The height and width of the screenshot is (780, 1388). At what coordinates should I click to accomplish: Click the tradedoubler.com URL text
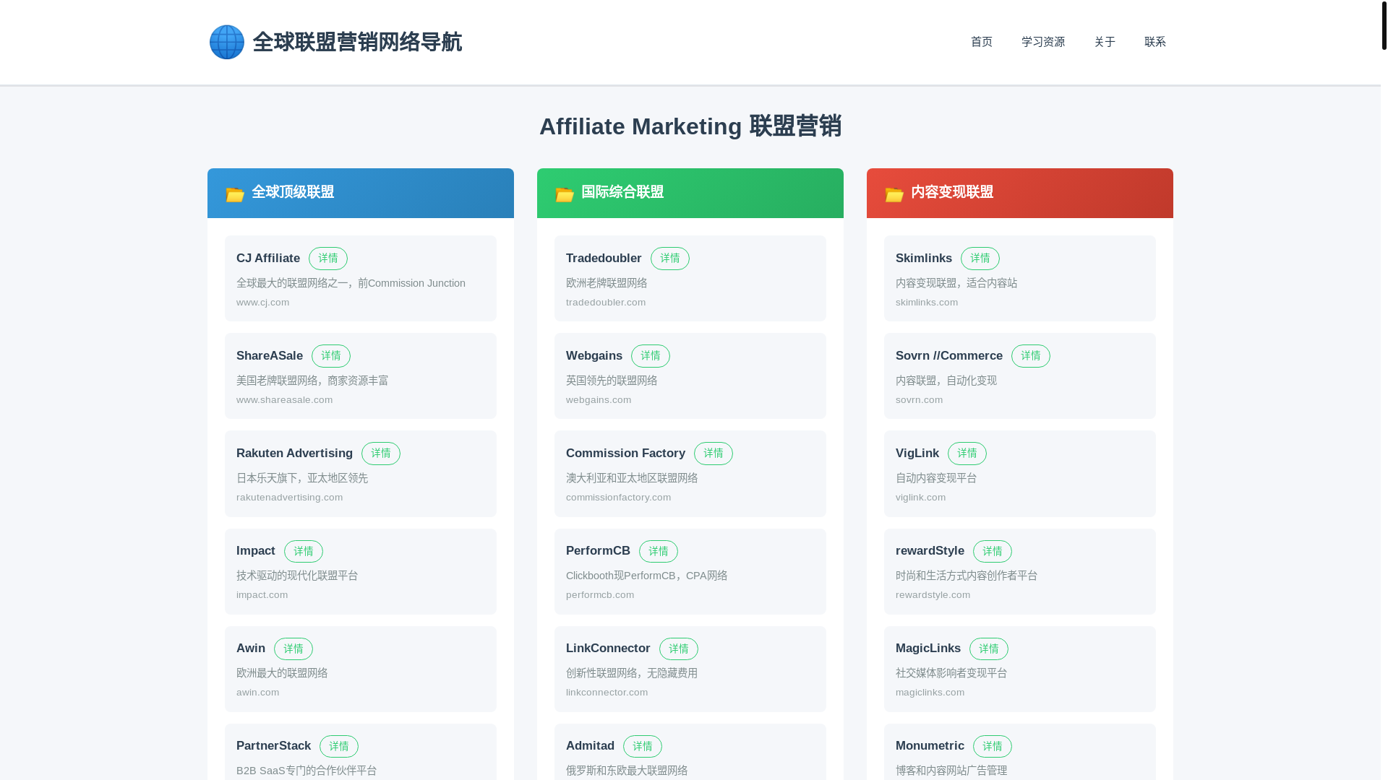(606, 303)
